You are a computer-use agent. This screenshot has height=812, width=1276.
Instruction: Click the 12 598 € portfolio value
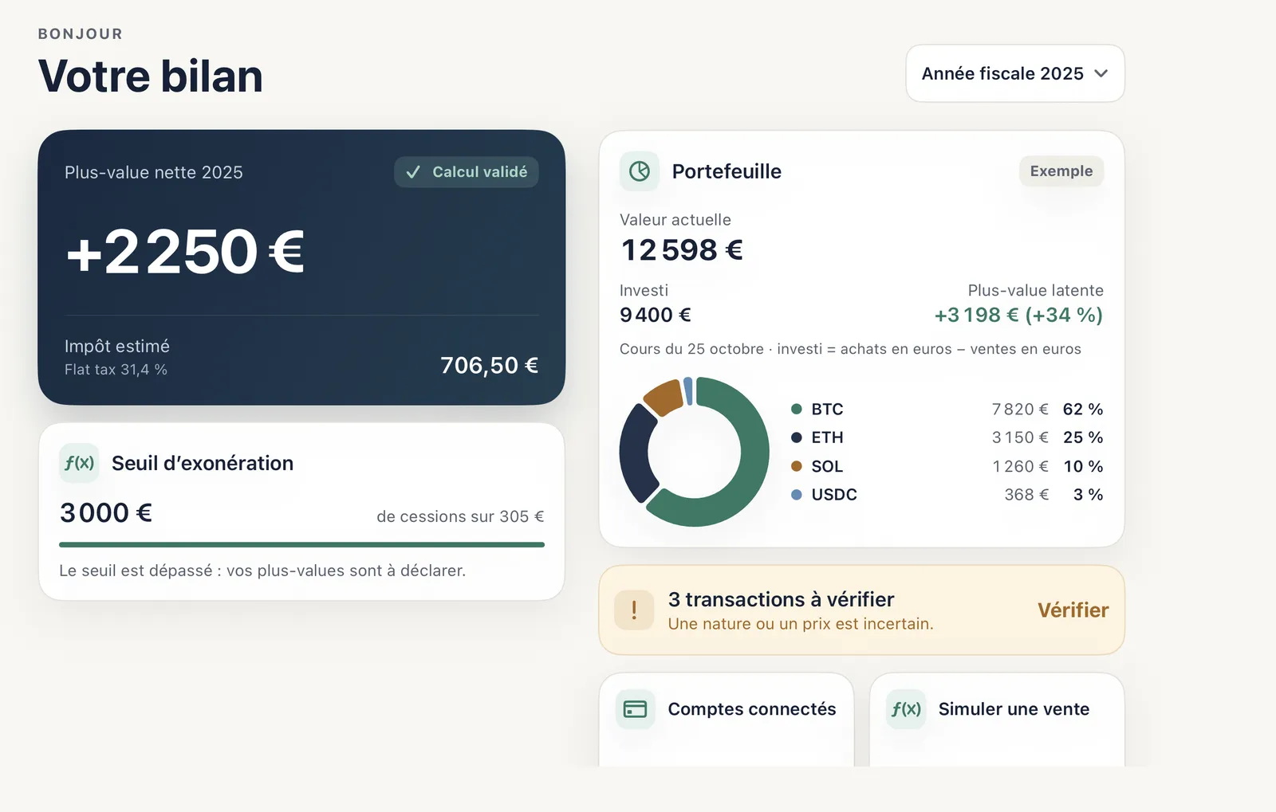(x=682, y=250)
